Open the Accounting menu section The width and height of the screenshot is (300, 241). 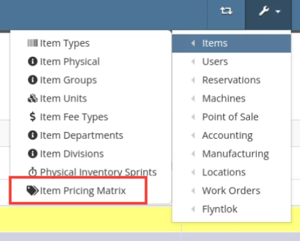coord(231,135)
